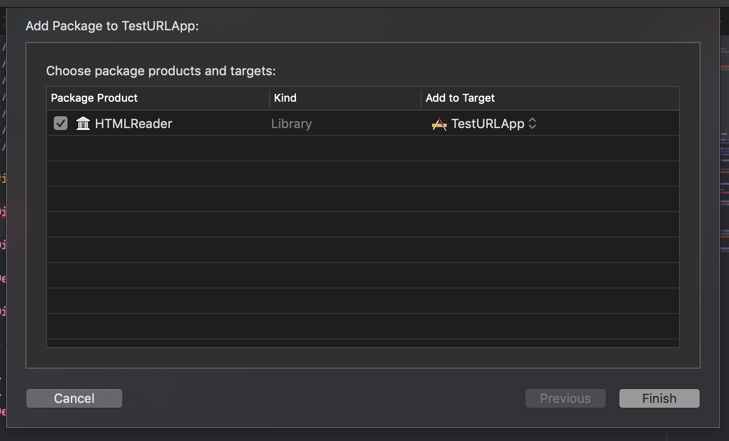Click the Previous button

coord(565,398)
